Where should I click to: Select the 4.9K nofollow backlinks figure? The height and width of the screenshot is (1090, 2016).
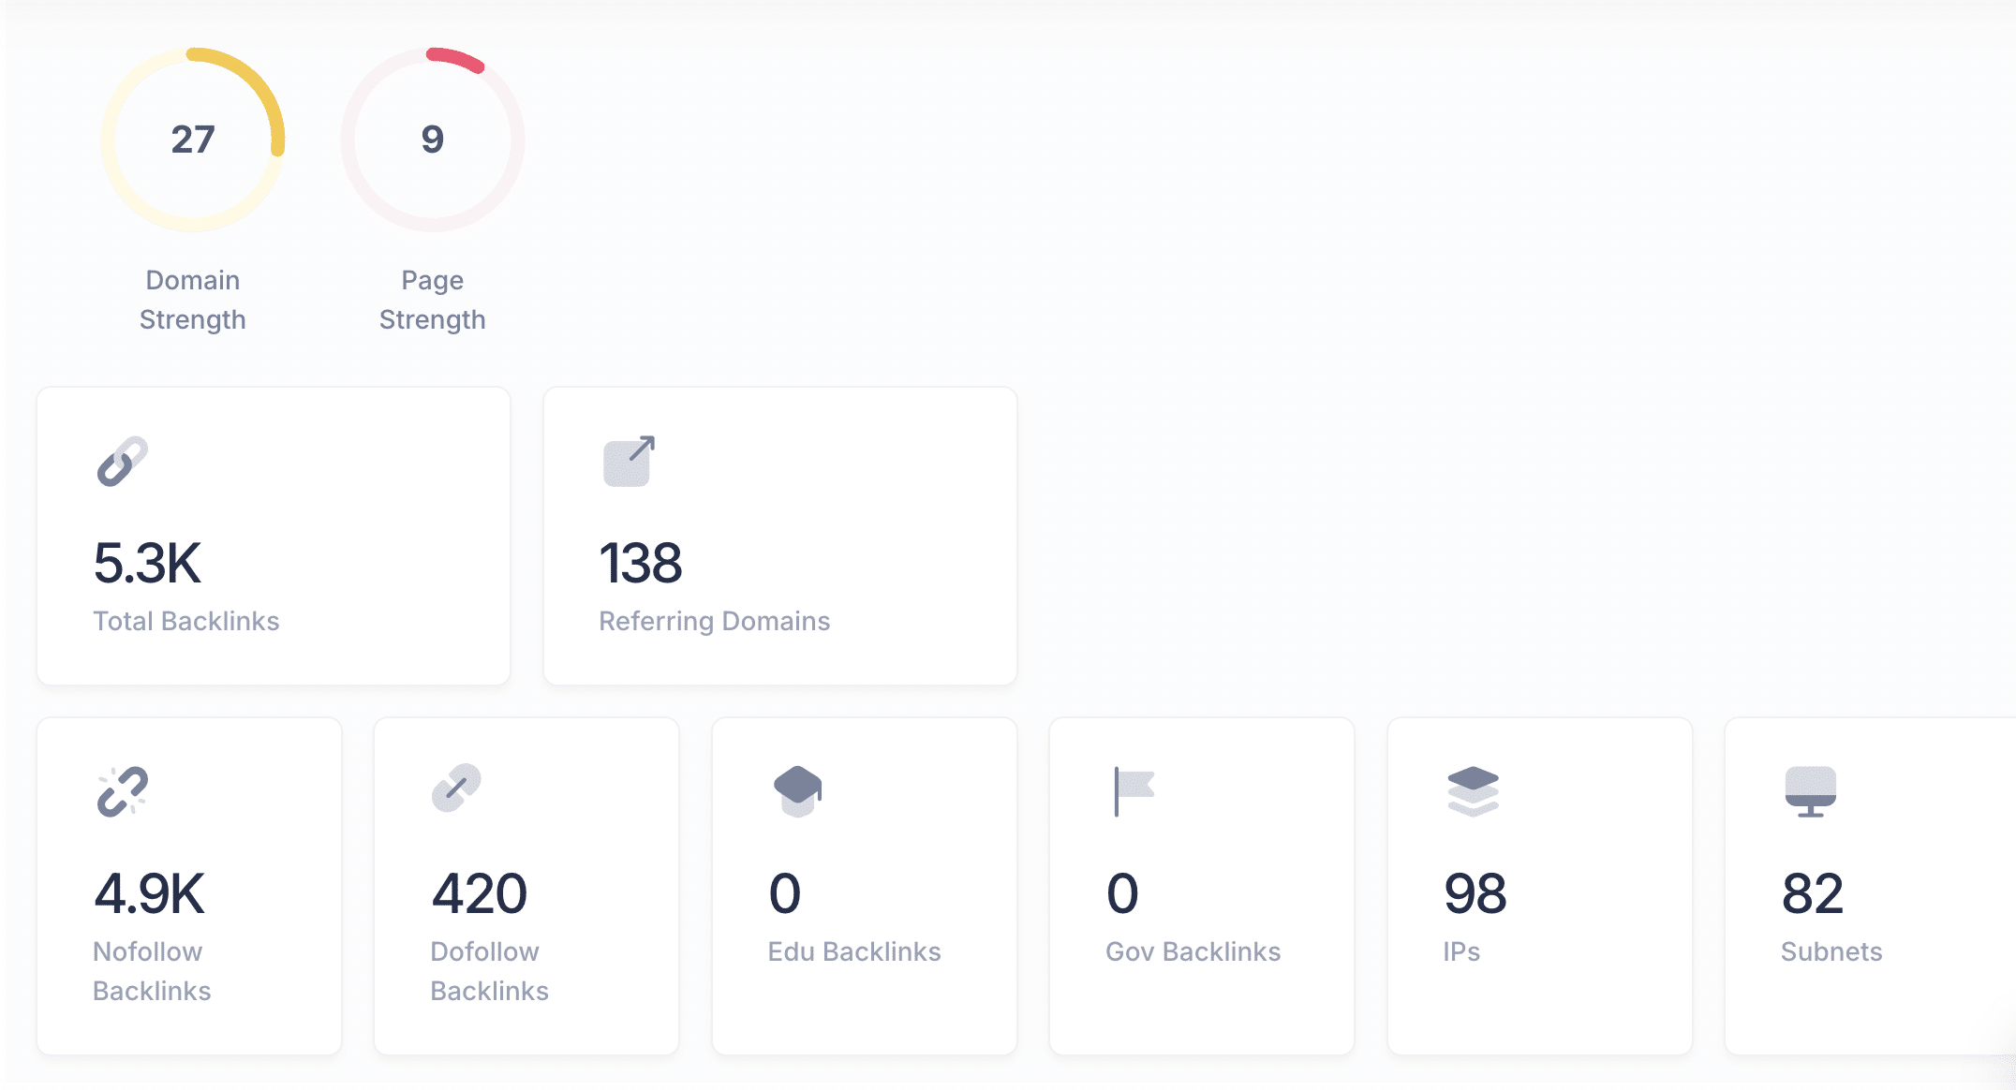149,893
